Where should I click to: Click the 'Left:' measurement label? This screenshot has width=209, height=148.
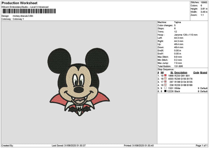[x=160, y=38]
